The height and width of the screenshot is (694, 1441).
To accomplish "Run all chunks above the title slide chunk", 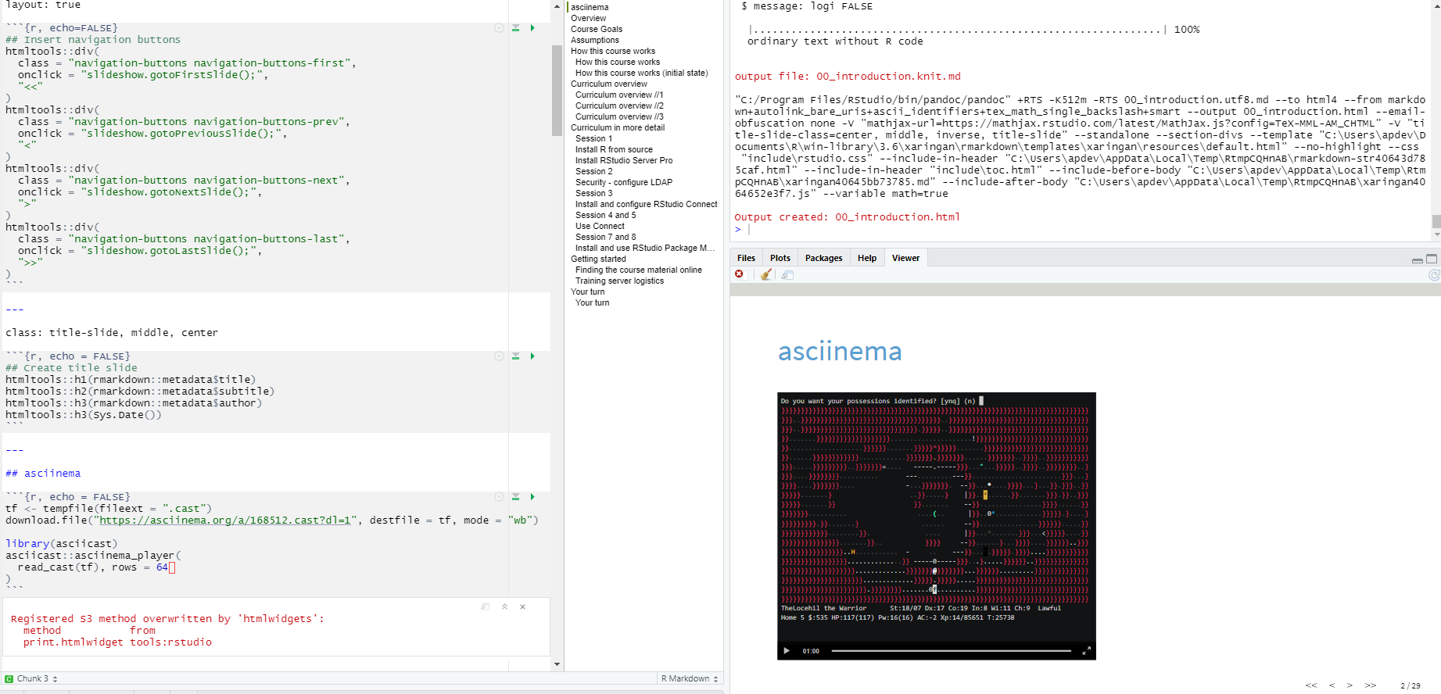I will click(516, 356).
